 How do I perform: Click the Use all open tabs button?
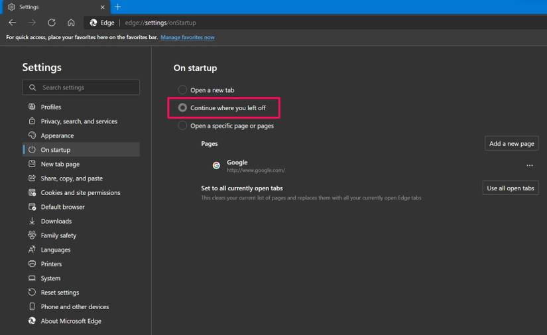[x=510, y=188]
